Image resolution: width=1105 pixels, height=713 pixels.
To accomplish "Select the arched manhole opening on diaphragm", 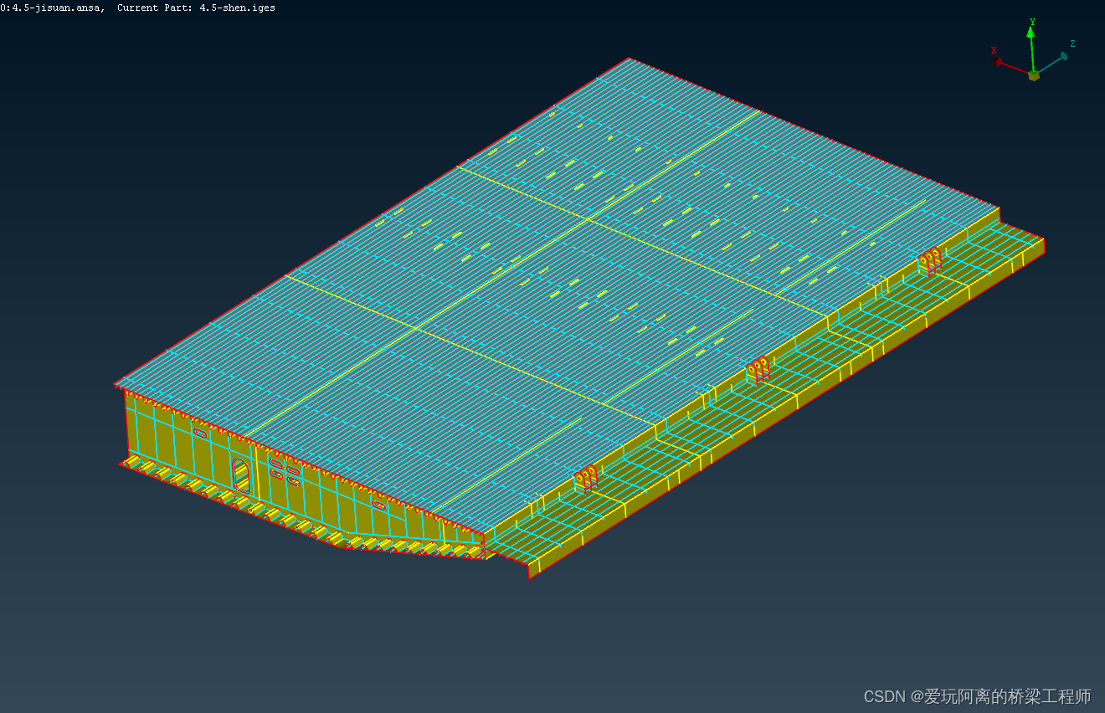I will 240,475.
